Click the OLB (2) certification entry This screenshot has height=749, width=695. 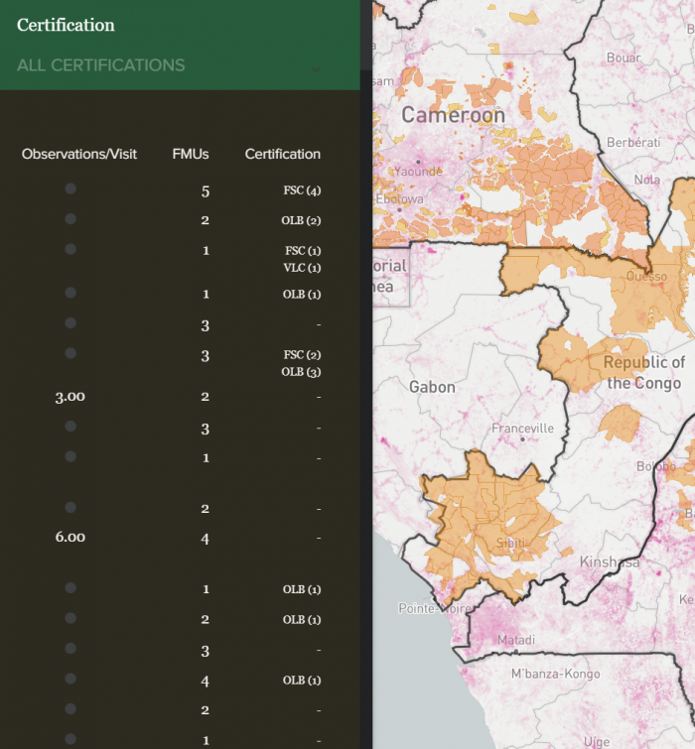pyautogui.click(x=302, y=220)
